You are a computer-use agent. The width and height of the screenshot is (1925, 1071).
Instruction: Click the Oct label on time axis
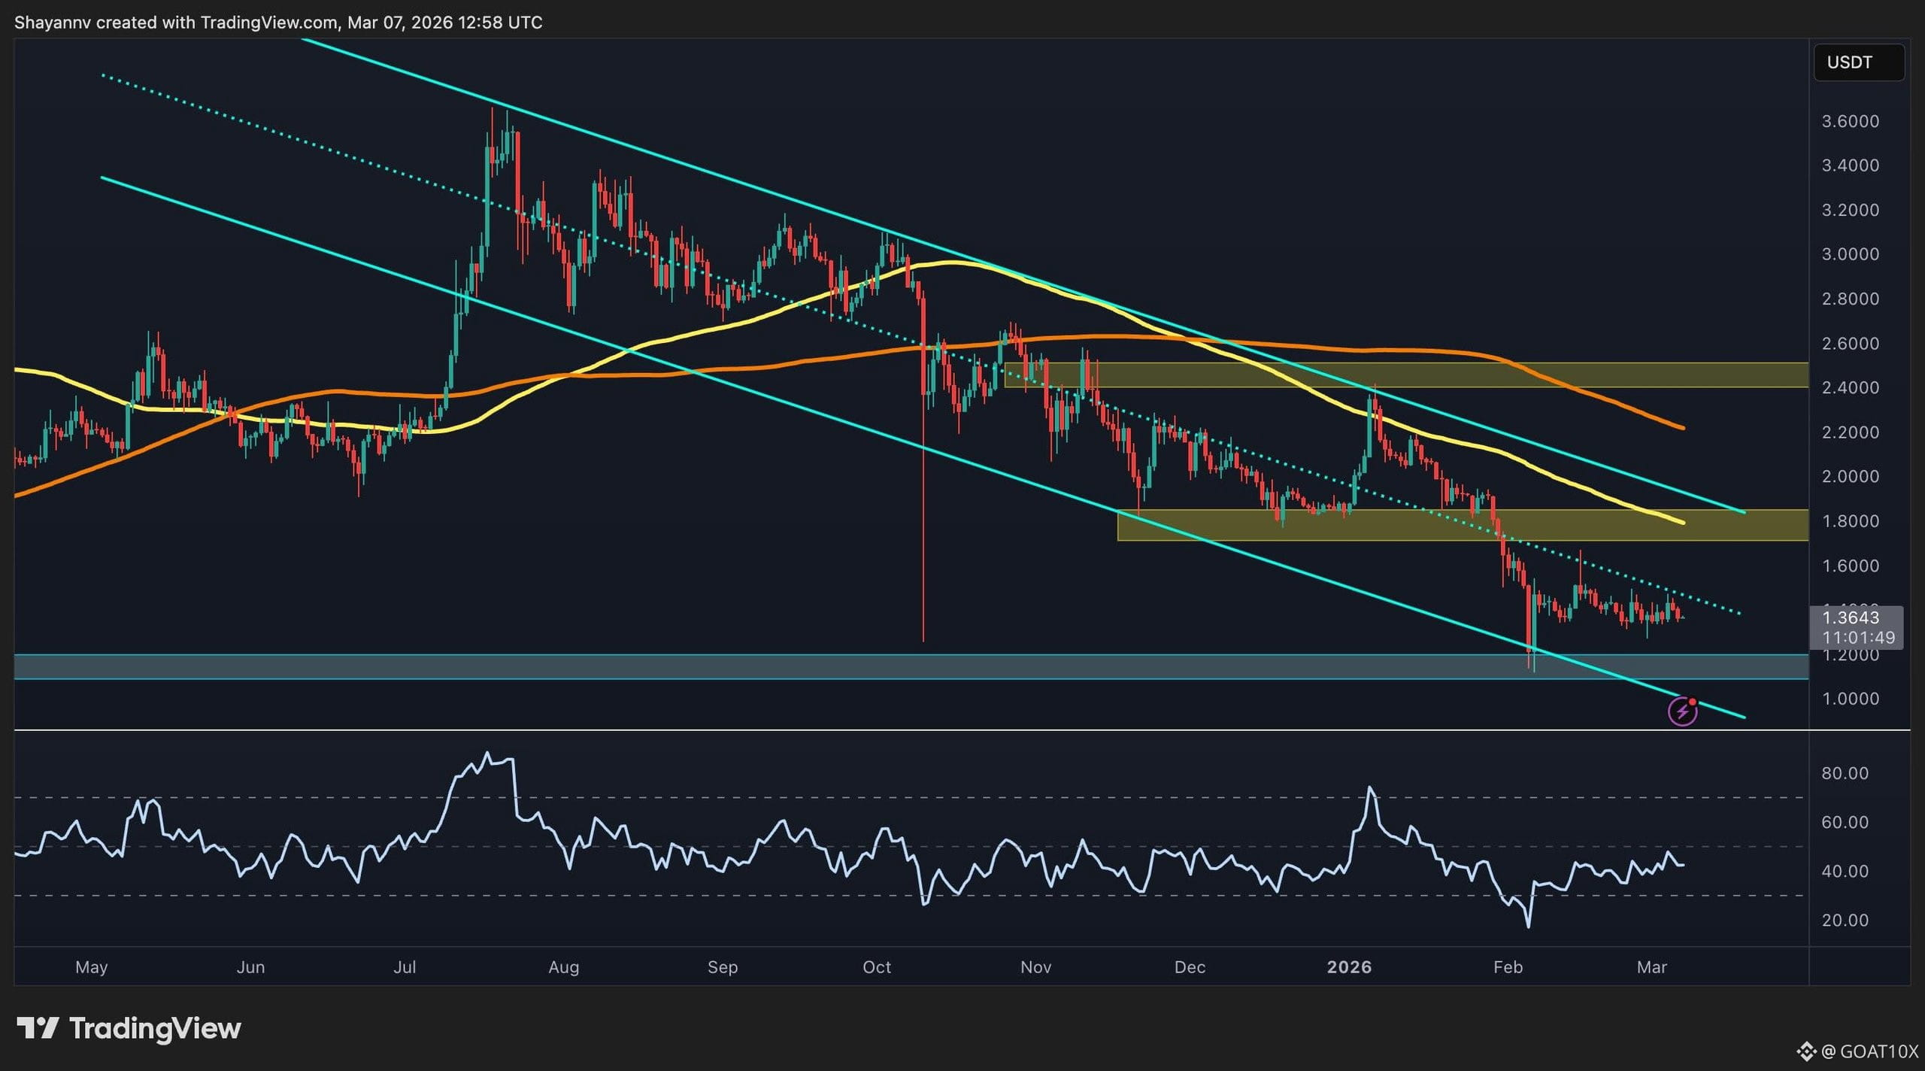pyautogui.click(x=877, y=967)
